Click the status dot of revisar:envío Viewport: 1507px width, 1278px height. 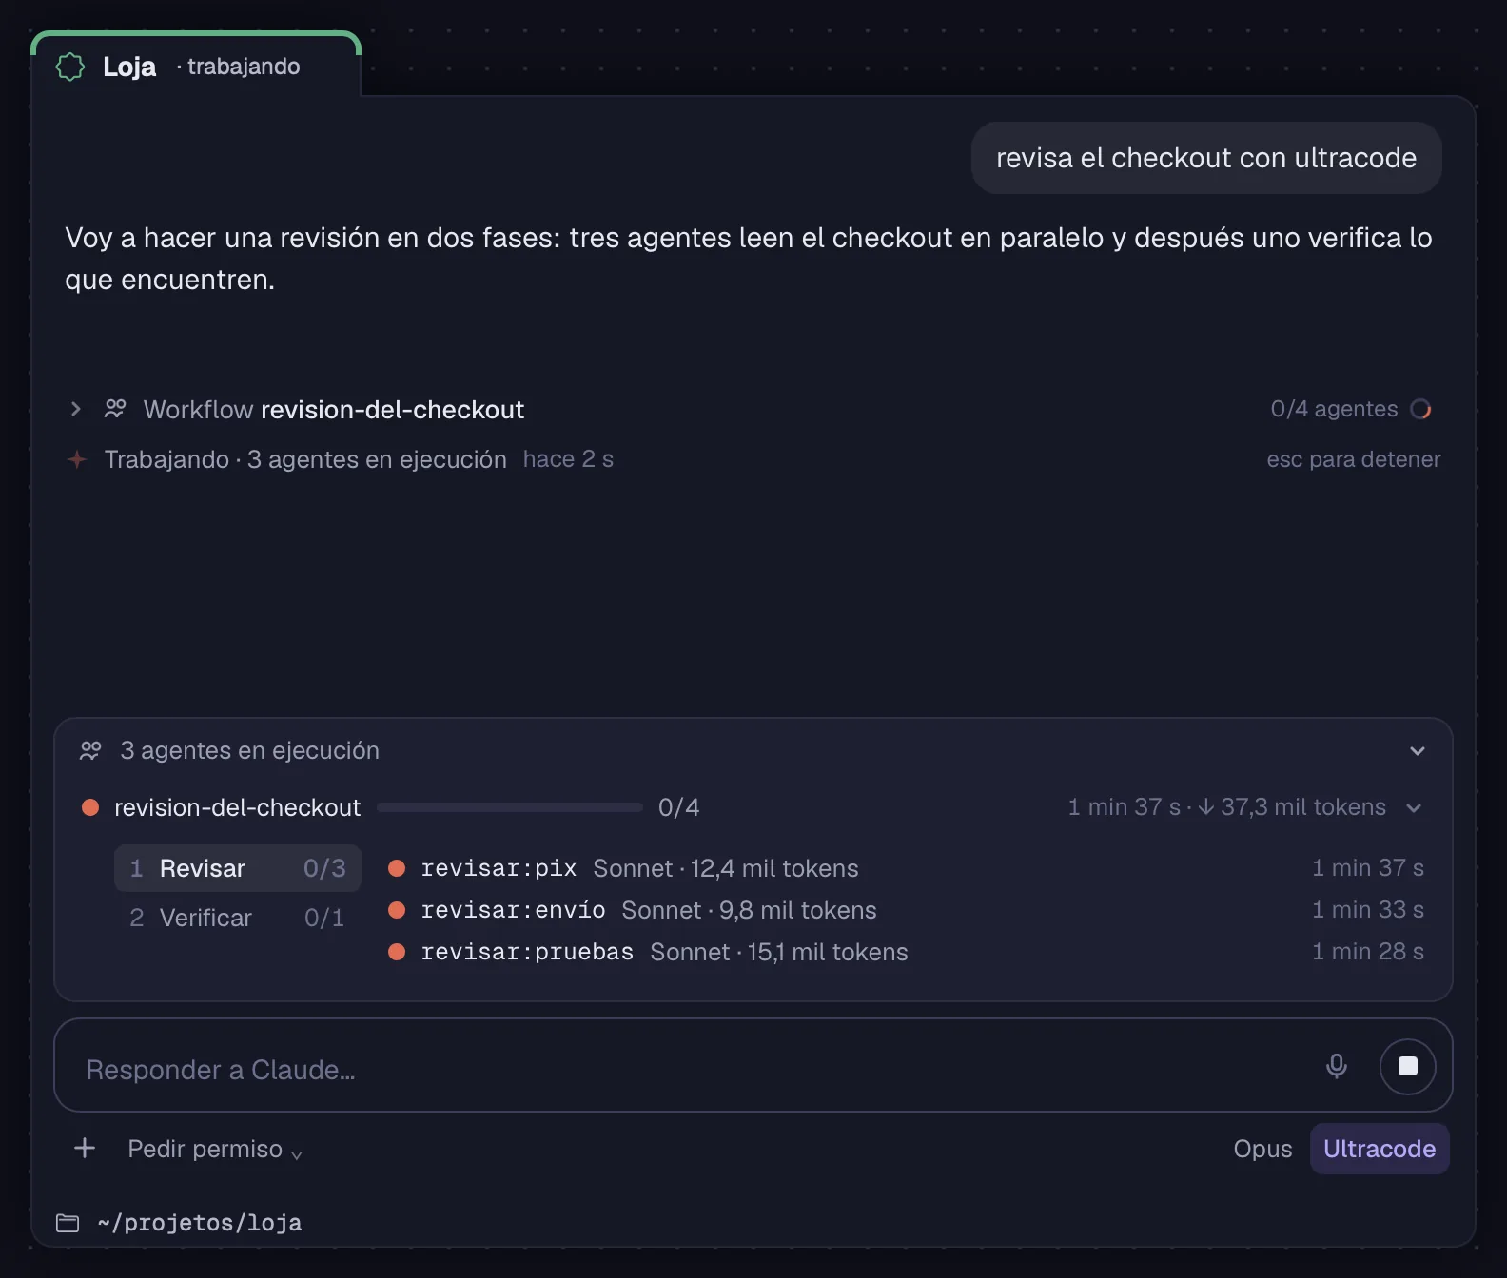click(x=397, y=910)
